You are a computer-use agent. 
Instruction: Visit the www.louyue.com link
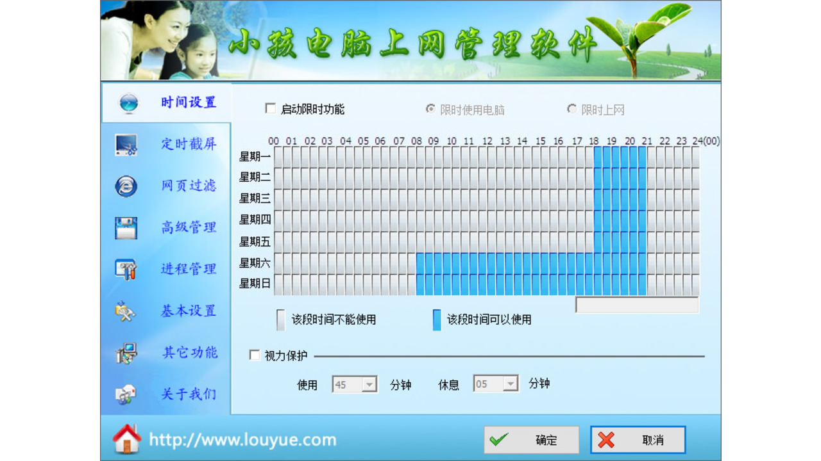244,440
